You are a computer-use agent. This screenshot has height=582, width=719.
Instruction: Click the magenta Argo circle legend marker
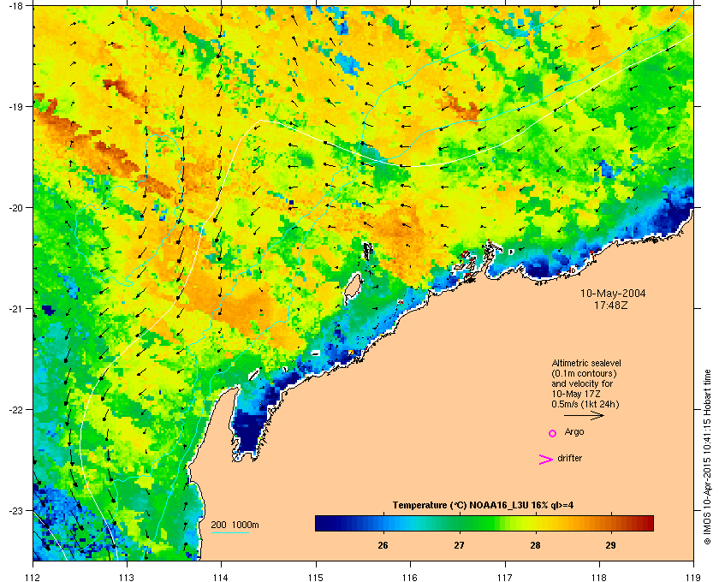tap(553, 433)
